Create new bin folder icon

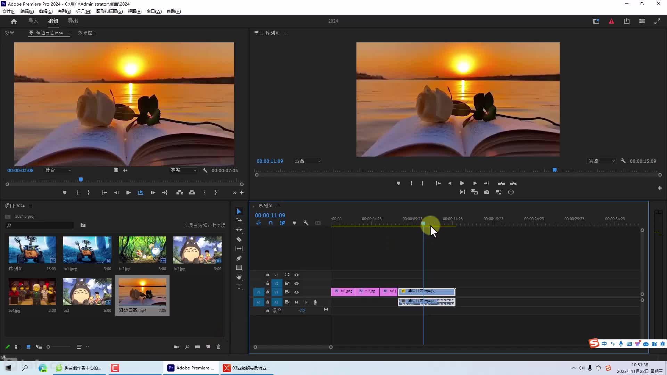197,347
